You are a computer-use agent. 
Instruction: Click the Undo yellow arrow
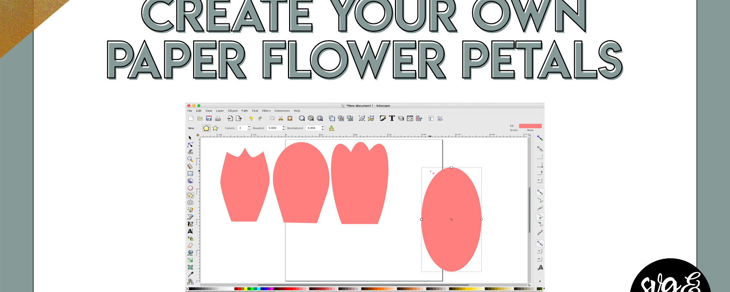(251, 118)
